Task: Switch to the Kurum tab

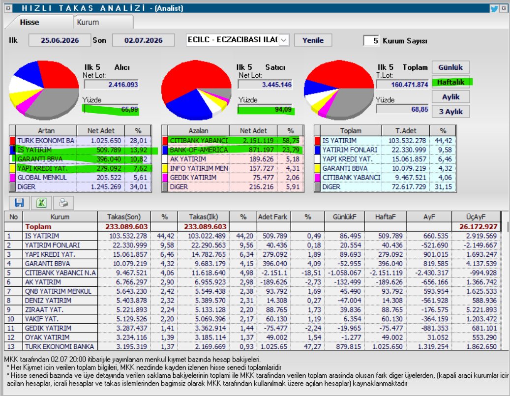Action: point(103,22)
